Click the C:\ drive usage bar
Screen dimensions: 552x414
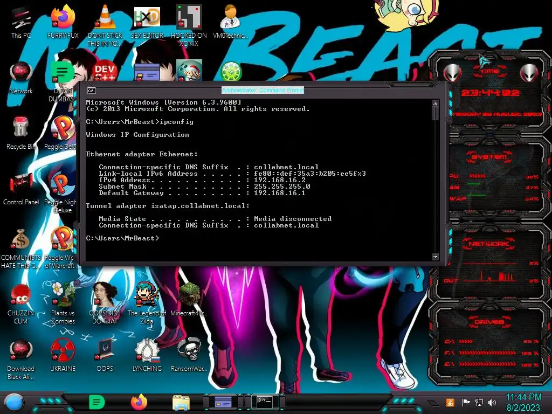[466, 341]
